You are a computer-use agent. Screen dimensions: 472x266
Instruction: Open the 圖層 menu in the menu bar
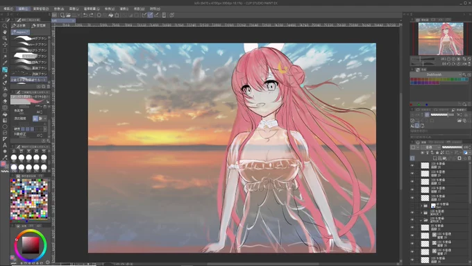[x=74, y=9]
